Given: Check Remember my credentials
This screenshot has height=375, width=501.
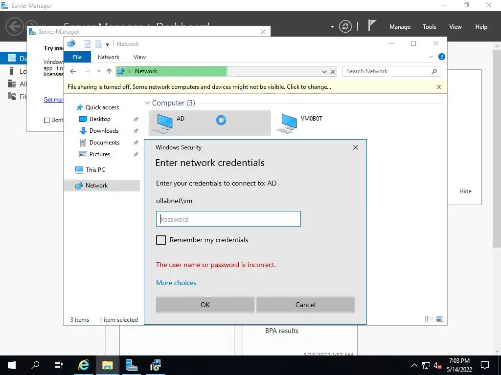Looking at the screenshot, I should click(x=160, y=240).
